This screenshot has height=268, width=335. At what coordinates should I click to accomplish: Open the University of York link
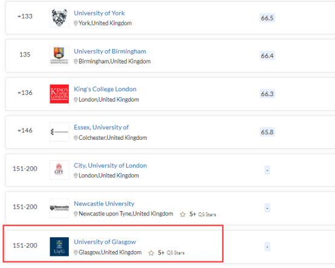point(99,13)
